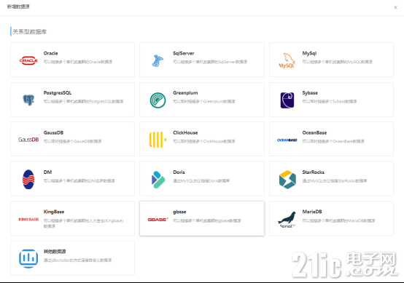This screenshot has height=283, width=404.
Task: Click the 关系型数据库 section heading
Action: (30, 31)
